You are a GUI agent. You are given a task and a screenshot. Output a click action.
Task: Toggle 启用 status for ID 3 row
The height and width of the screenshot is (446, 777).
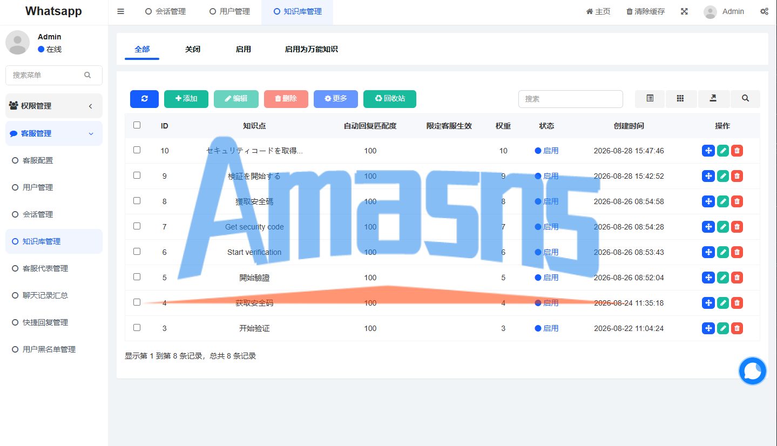coord(546,328)
